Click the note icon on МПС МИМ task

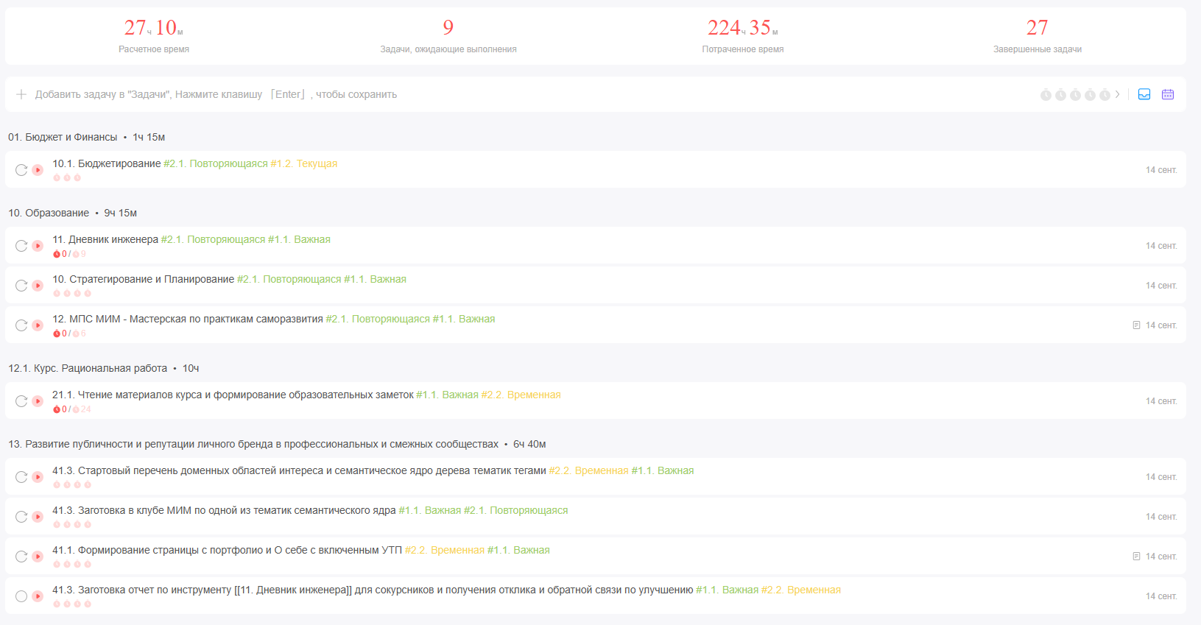point(1136,325)
